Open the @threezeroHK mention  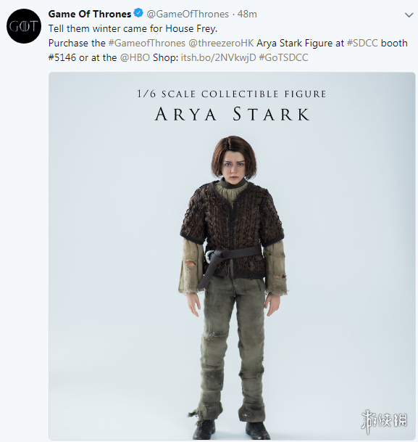click(221, 43)
